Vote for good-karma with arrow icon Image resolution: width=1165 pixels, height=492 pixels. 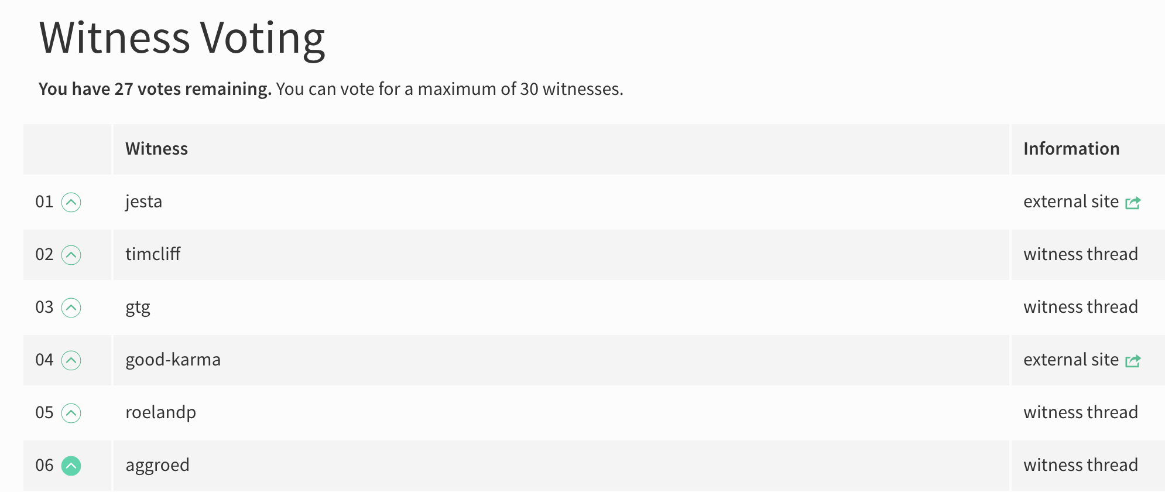71,360
